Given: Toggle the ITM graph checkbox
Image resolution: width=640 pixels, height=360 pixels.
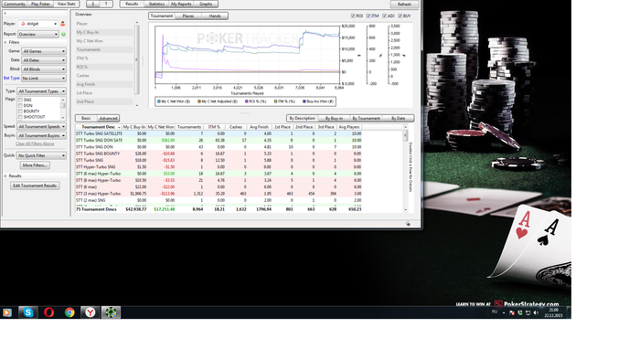Looking at the screenshot, I should 368,16.
